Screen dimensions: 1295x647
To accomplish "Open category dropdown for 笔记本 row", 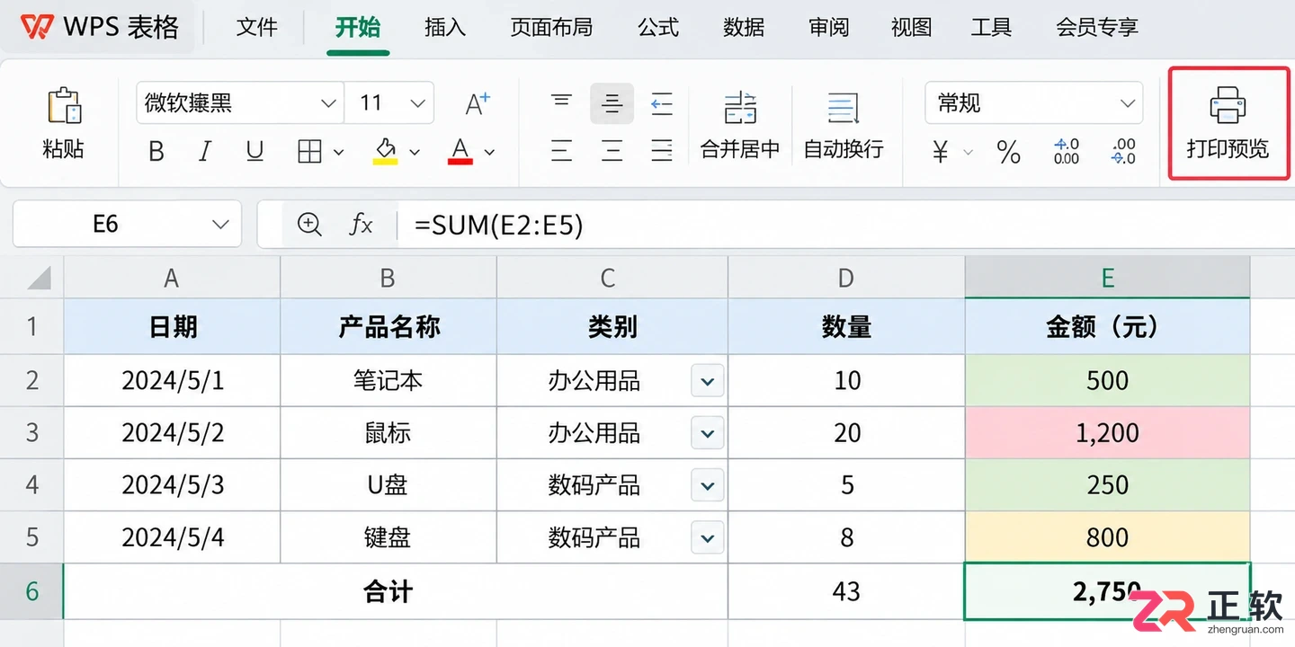I will [708, 382].
